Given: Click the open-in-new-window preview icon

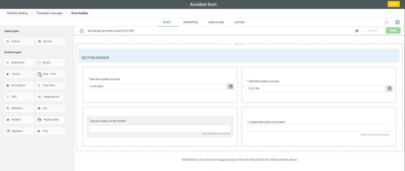Looking at the screenshot, I should coord(386,22).
